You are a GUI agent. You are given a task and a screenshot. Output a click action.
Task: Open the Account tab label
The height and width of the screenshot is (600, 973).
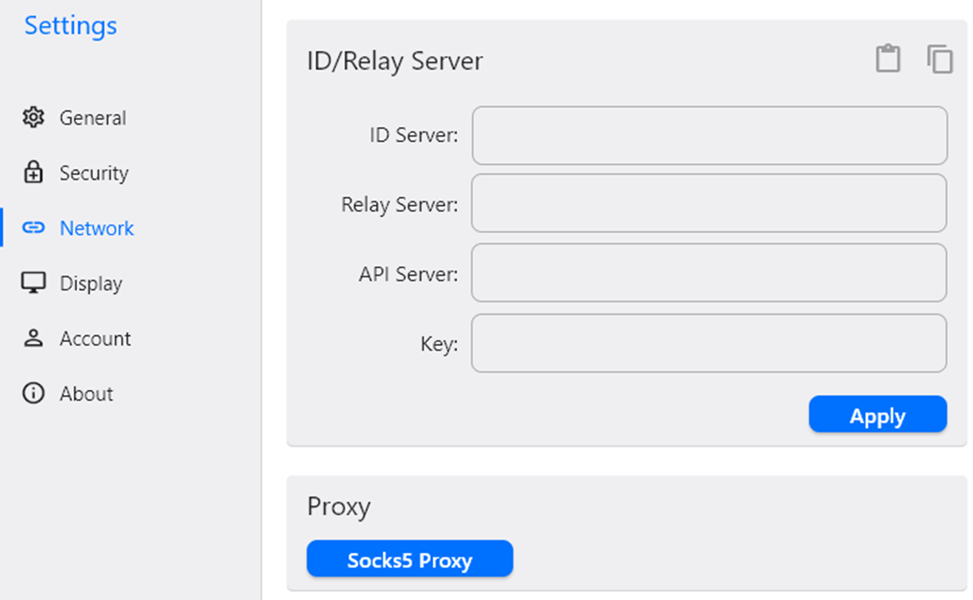click(95, 338)
